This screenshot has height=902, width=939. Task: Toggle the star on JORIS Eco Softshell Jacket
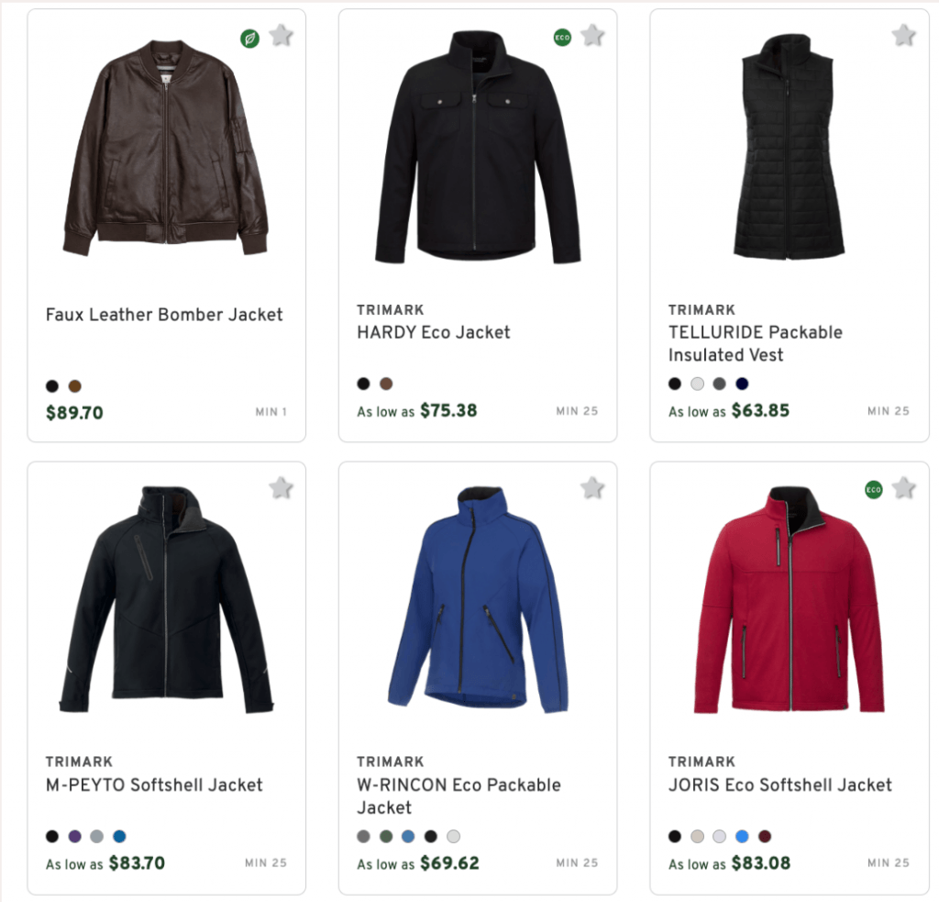coord(904,487)
